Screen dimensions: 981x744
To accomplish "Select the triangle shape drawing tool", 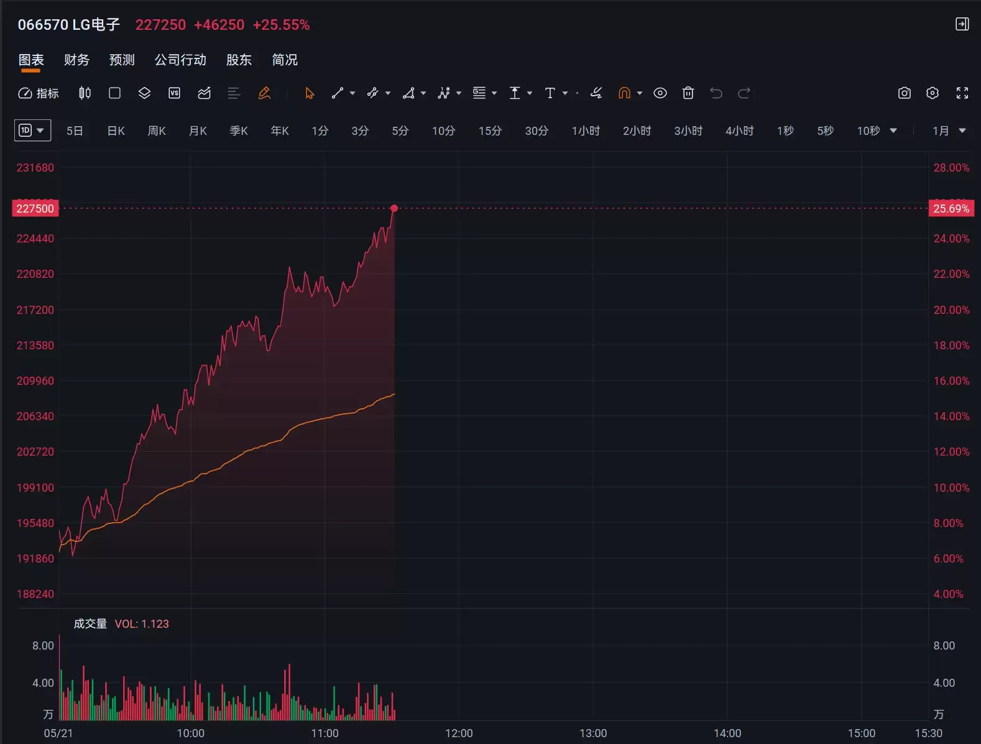I will pos(408,93).
